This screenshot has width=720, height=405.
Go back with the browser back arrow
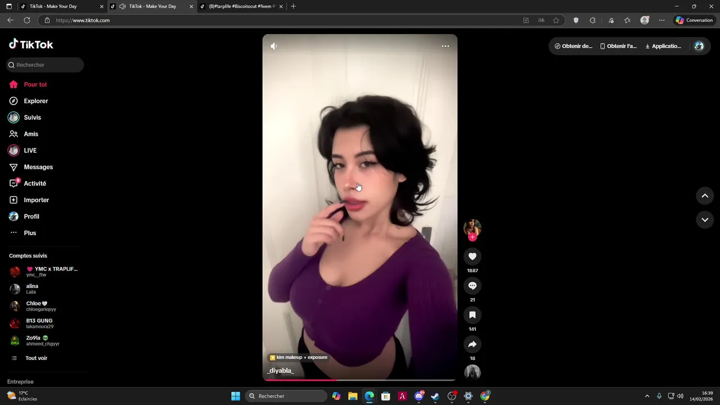click(x=10, y=20)
